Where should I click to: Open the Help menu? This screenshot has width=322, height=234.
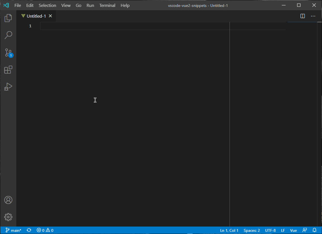(125, 6)
